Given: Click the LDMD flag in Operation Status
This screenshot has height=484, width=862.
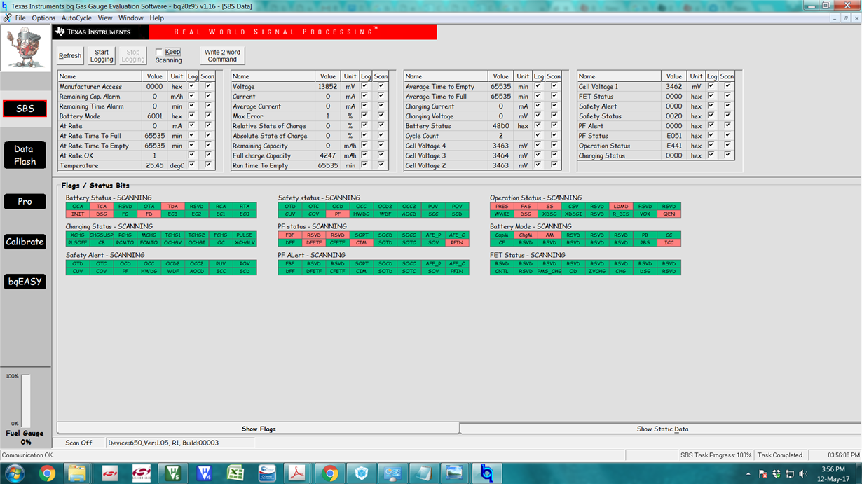Looking at the screenshot, I should [621, 207].
